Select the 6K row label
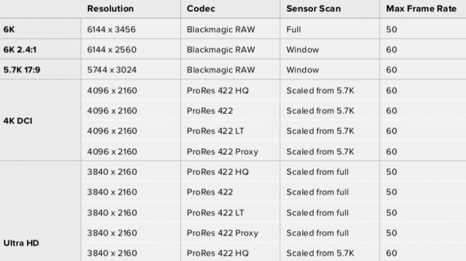Screen dimensions: 466x261 (10, 29)
